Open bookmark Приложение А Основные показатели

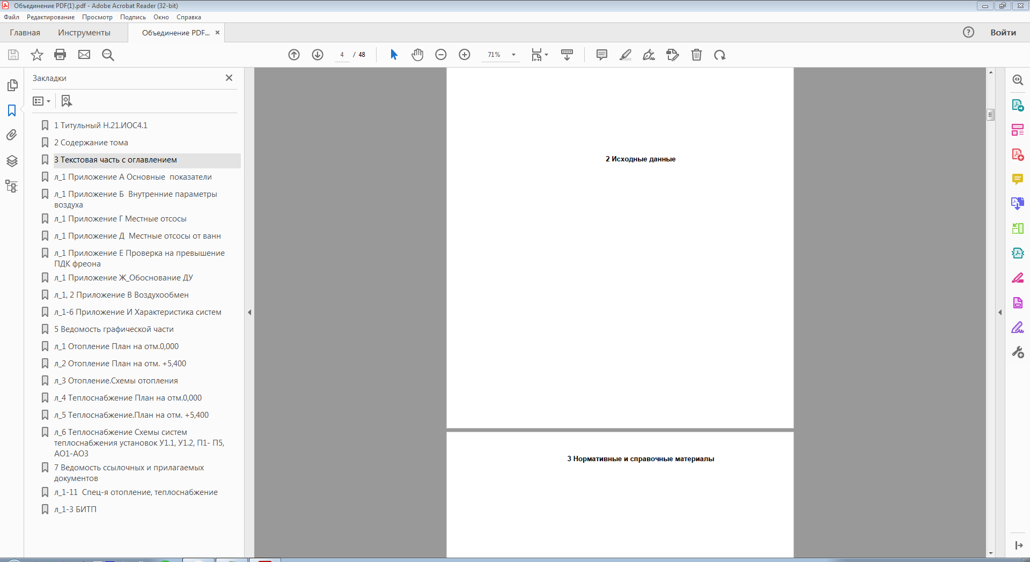pyautogui.click(x=133, y=177)
